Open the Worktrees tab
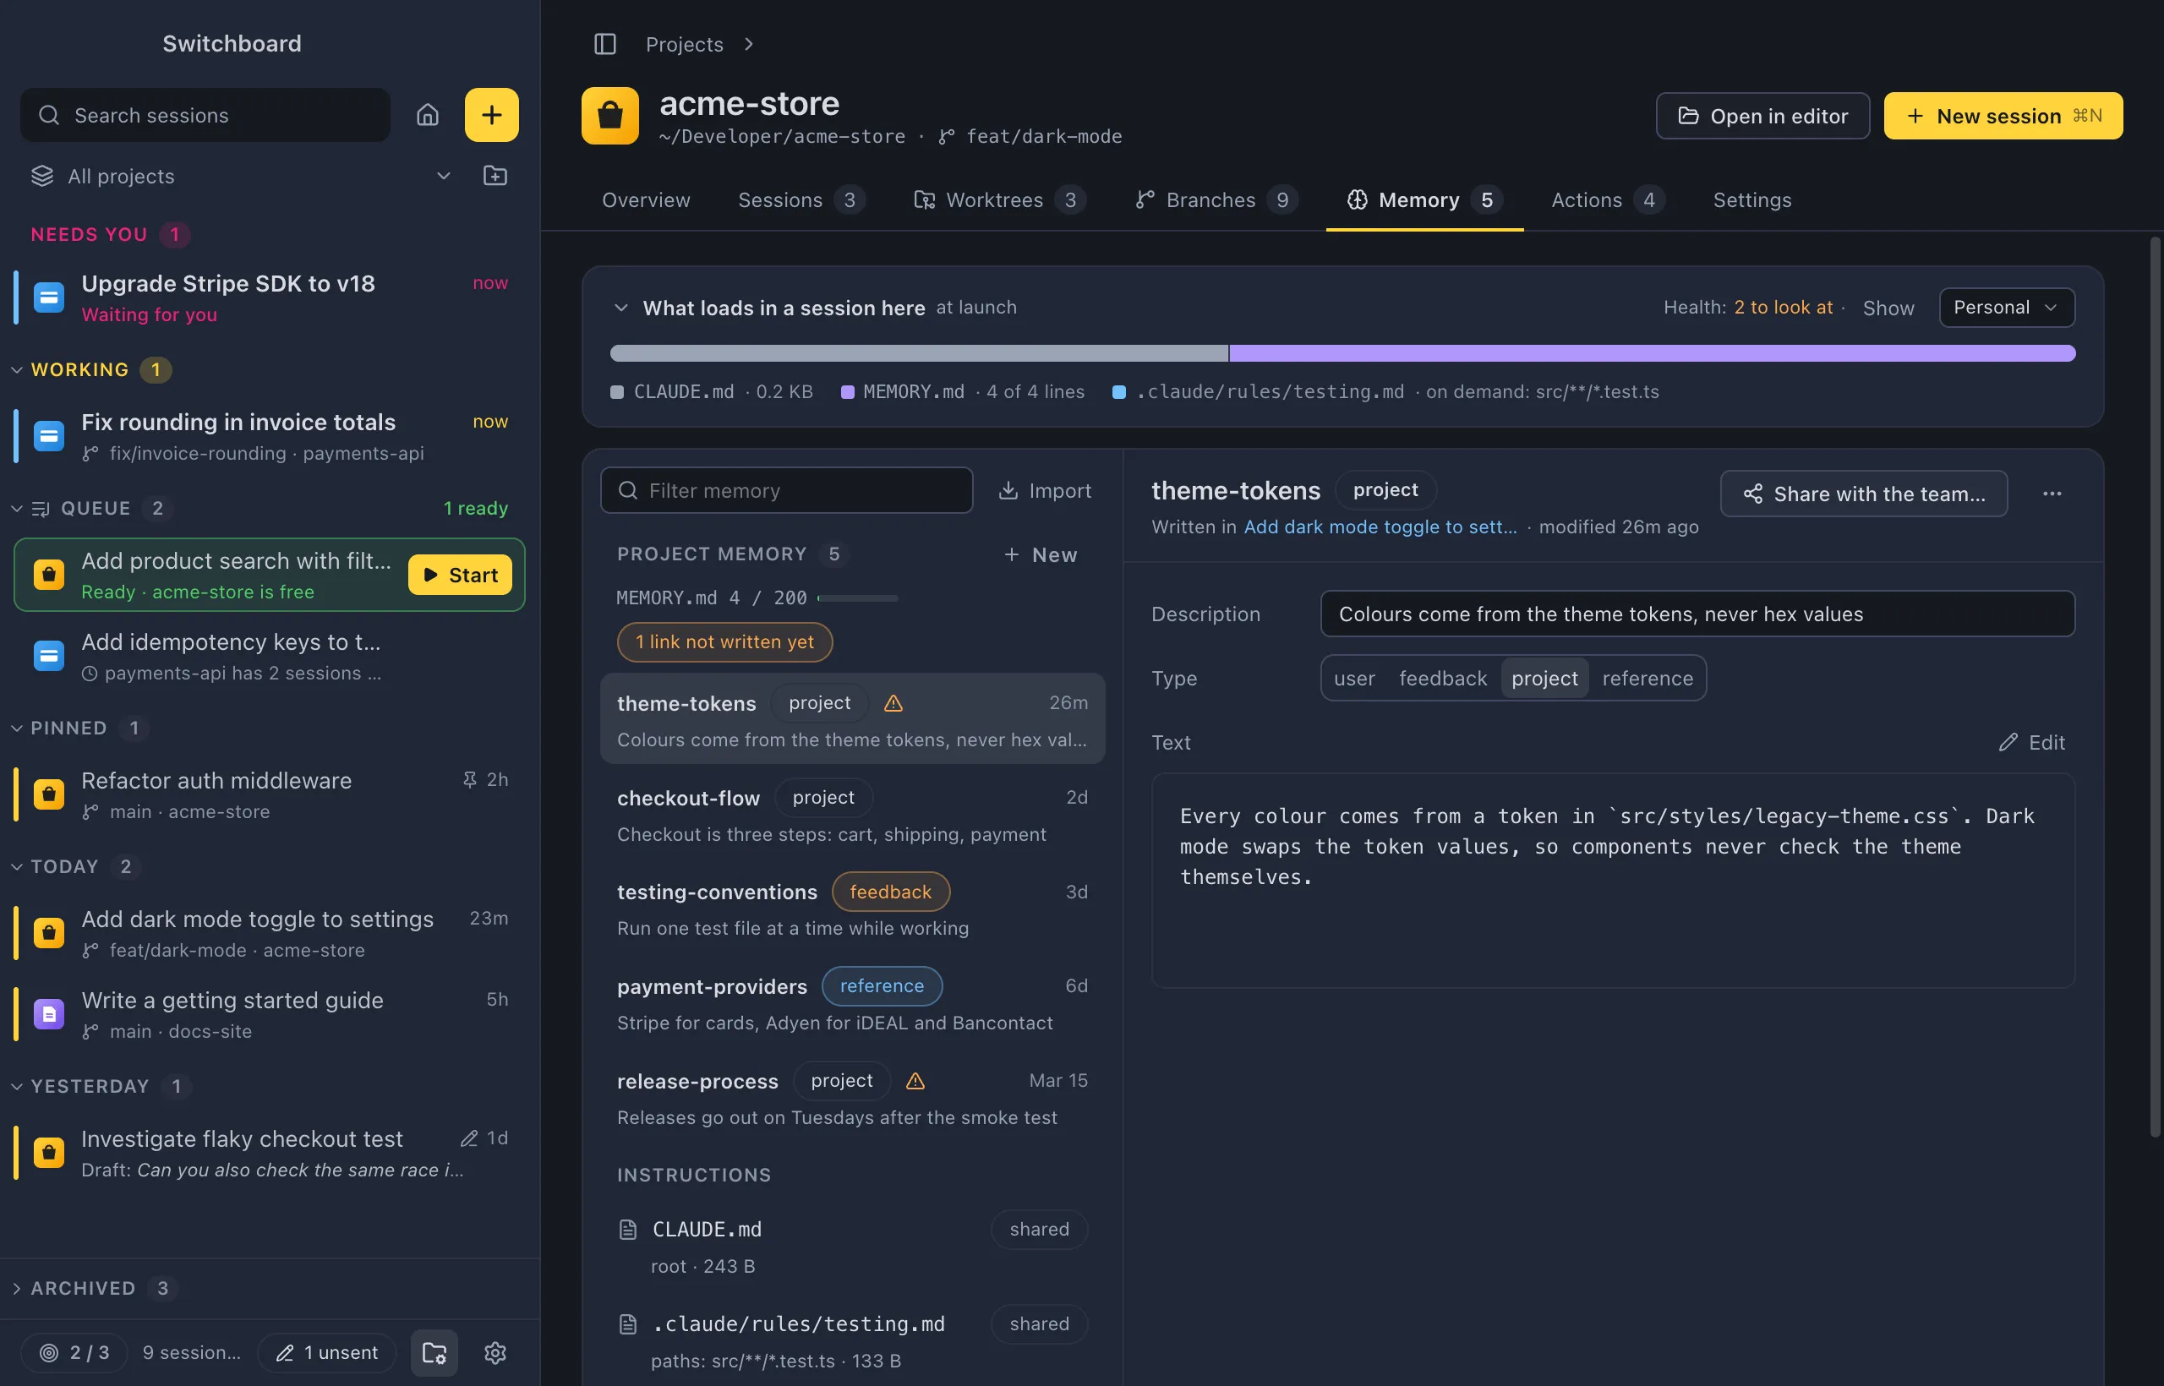 [999, 199]
